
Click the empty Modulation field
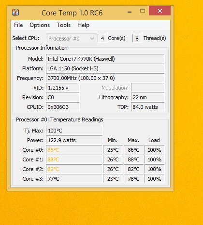click(148, 88)
